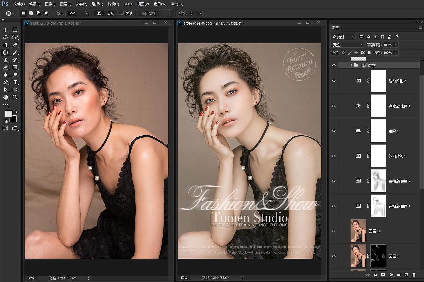The image size is (424, 282).
Task: Select the History Brush tool
Action: tap(15, 60)
